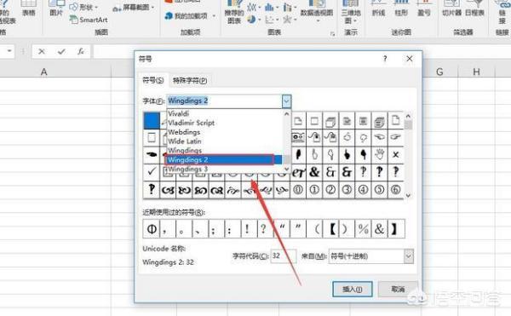
Task: Select the empty square box symbol
Action: pos(152,137)
